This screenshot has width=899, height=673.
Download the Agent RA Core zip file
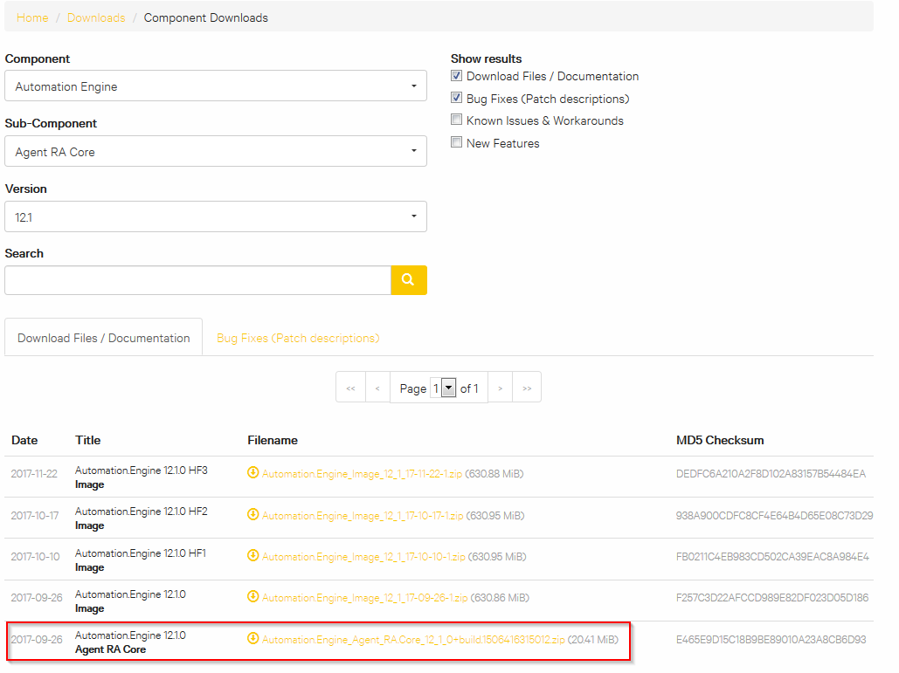[411, 640]
